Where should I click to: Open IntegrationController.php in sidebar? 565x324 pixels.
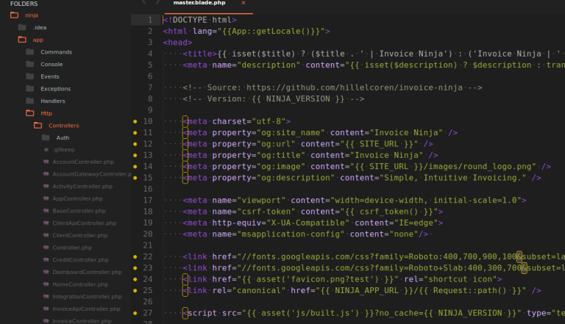click(88, 296)
